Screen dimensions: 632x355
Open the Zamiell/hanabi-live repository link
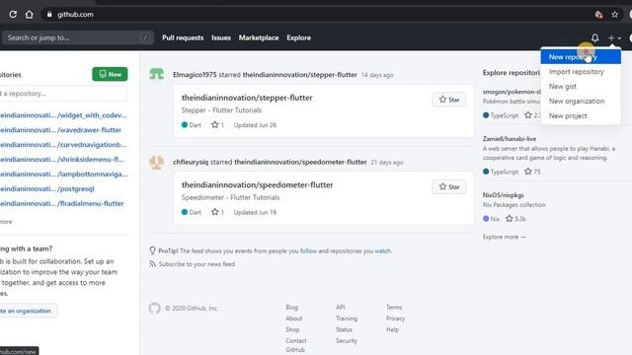tap(510, 139)
